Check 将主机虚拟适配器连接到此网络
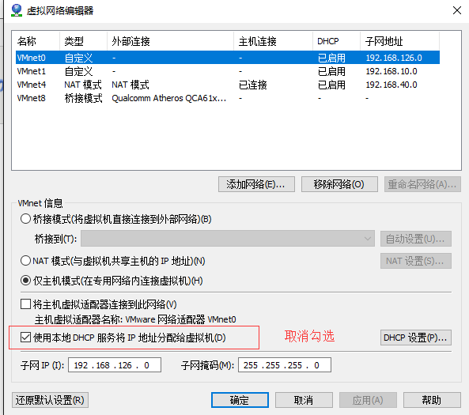 click(x=26, y=304)
